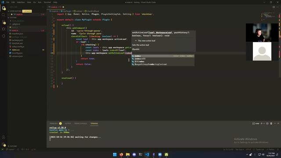
Task: Select 'indexedDB' autocomplete suggestion
Action: pyautogui.click(x=163, y=59)
